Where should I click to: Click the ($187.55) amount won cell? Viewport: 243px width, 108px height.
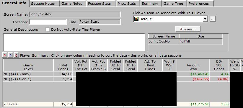tap(193, 79)
